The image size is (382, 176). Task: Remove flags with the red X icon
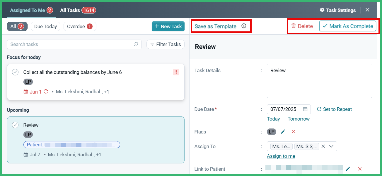tap(293, 132)
